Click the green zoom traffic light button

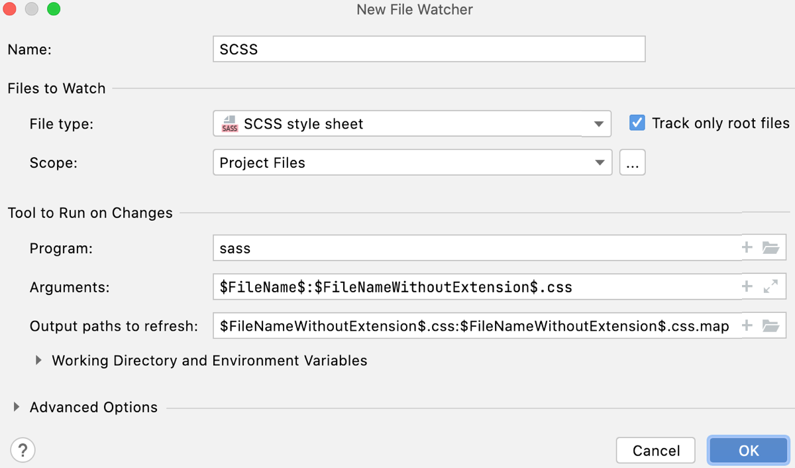(x=54, y=9)
